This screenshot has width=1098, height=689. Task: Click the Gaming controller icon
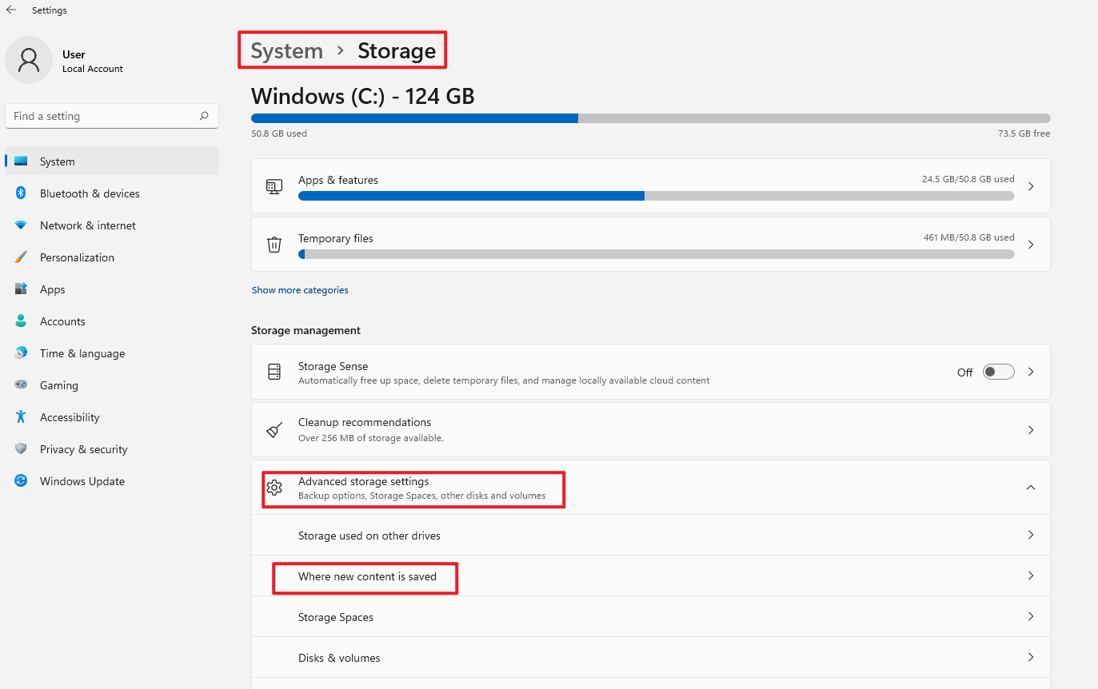(x=21, y=385)
